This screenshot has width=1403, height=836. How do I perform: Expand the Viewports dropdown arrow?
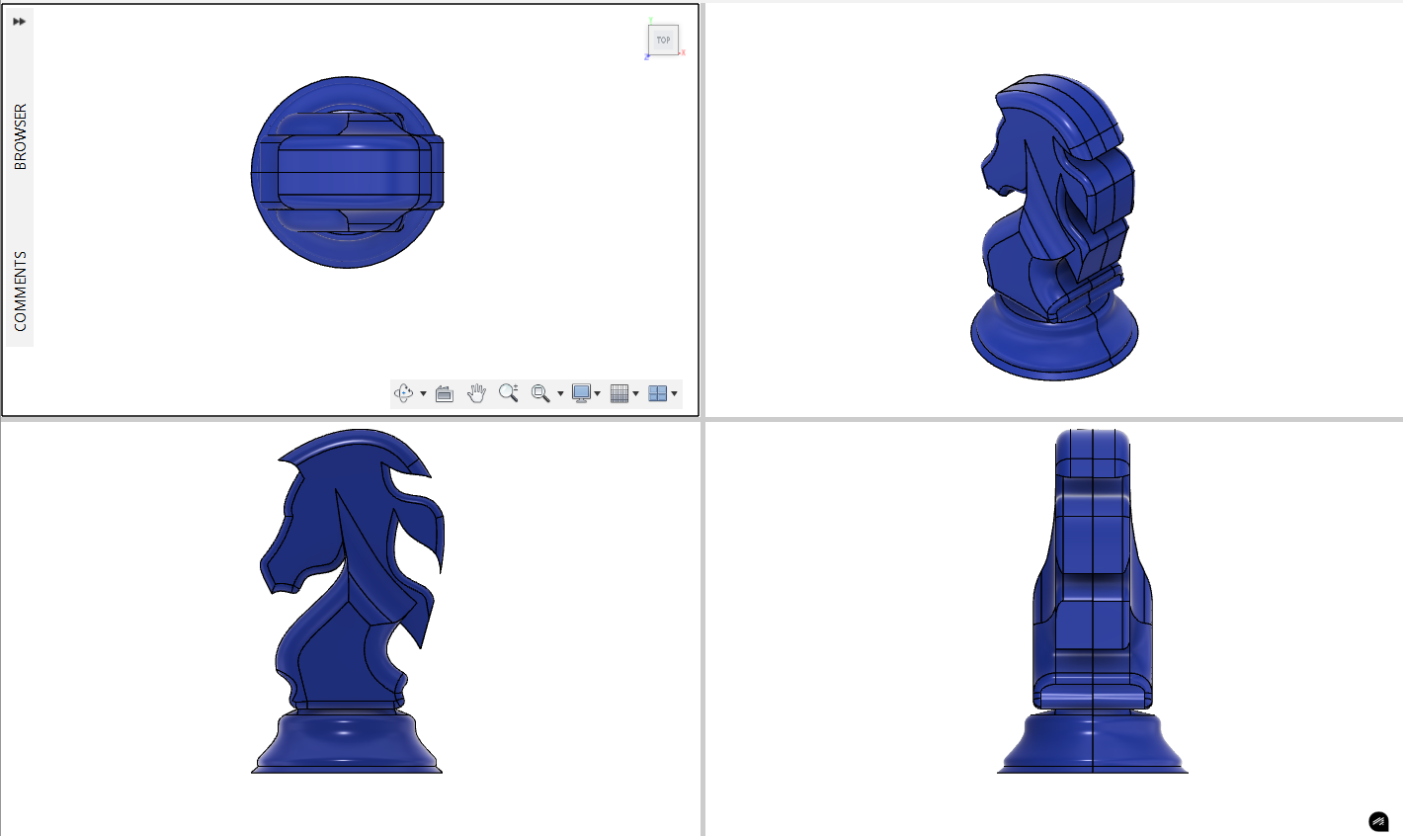[674, 393]
